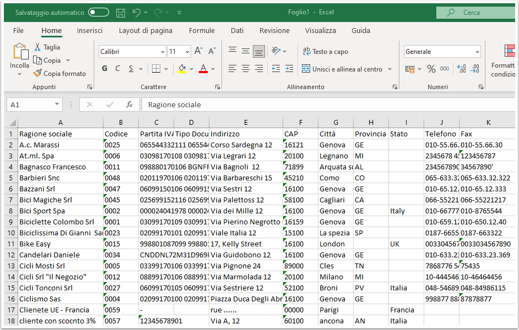Open the undo history dropdown arrow
The width and height of the screenshot is (519, 330).
(x=145, y=13)
